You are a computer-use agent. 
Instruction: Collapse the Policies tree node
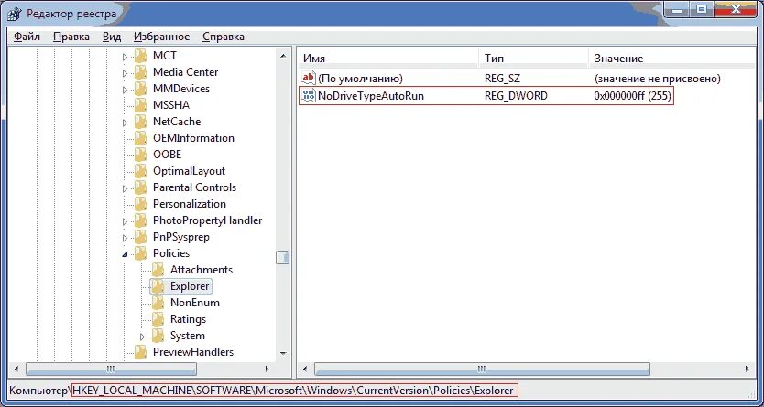click(126, 254)
